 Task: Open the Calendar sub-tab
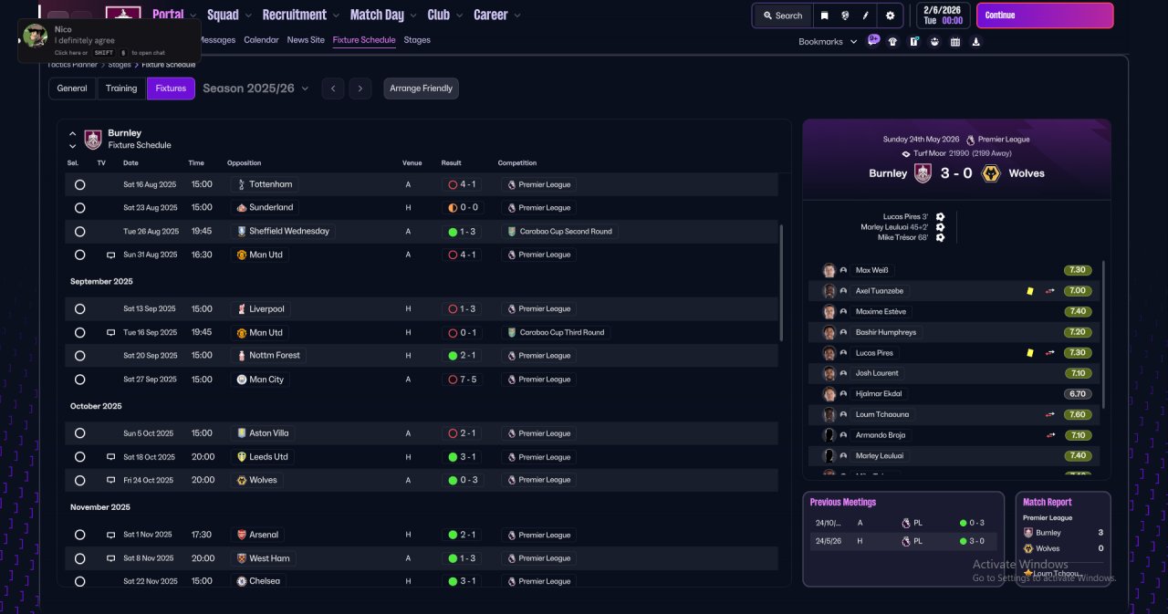point(262,40)
